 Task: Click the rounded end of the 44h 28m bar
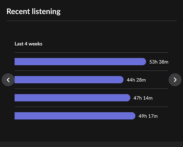(x=121, y=80)
